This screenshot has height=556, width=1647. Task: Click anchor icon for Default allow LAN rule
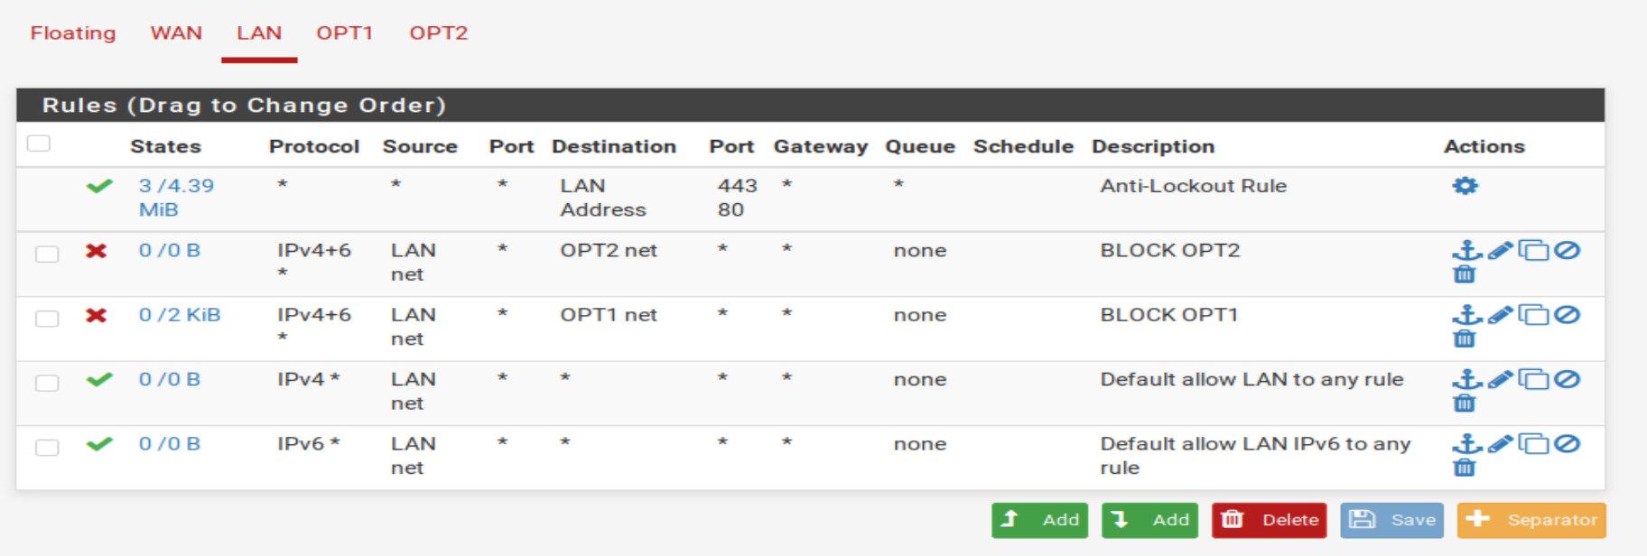[x=1467, y=379]
